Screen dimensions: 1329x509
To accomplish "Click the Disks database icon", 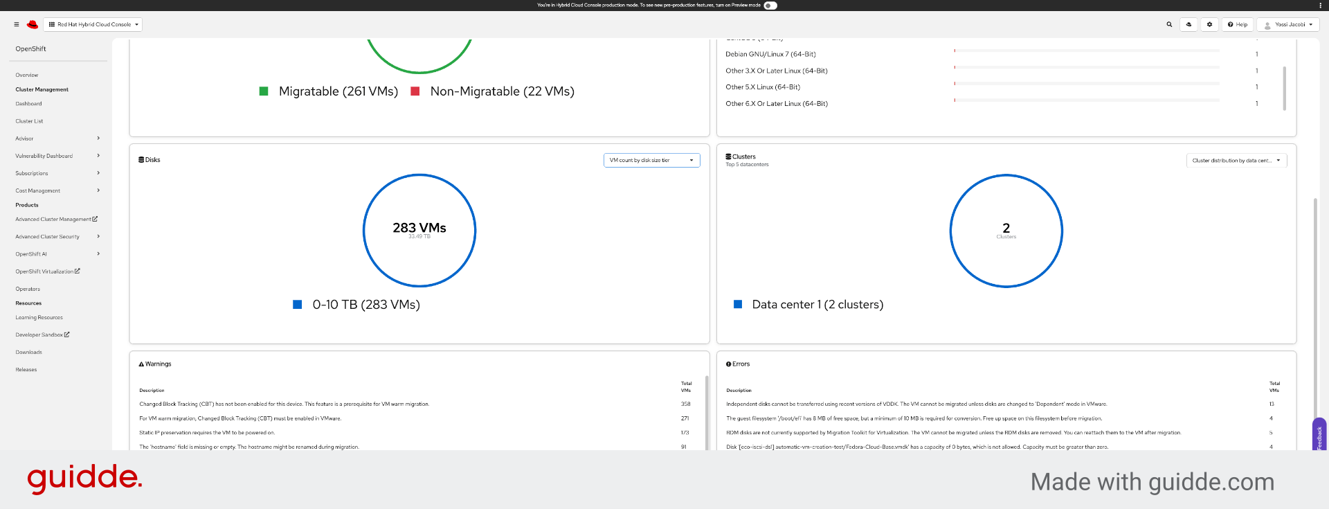I will coord(141,160).
